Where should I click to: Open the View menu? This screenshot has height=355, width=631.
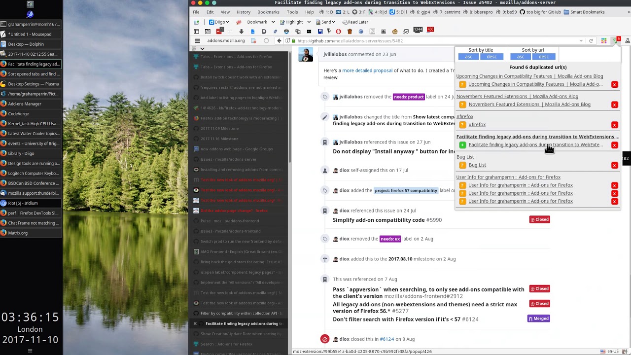pos(225,12)
